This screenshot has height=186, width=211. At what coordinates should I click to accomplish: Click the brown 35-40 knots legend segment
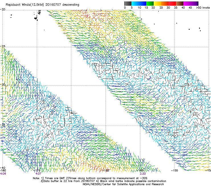pos(180,3)
